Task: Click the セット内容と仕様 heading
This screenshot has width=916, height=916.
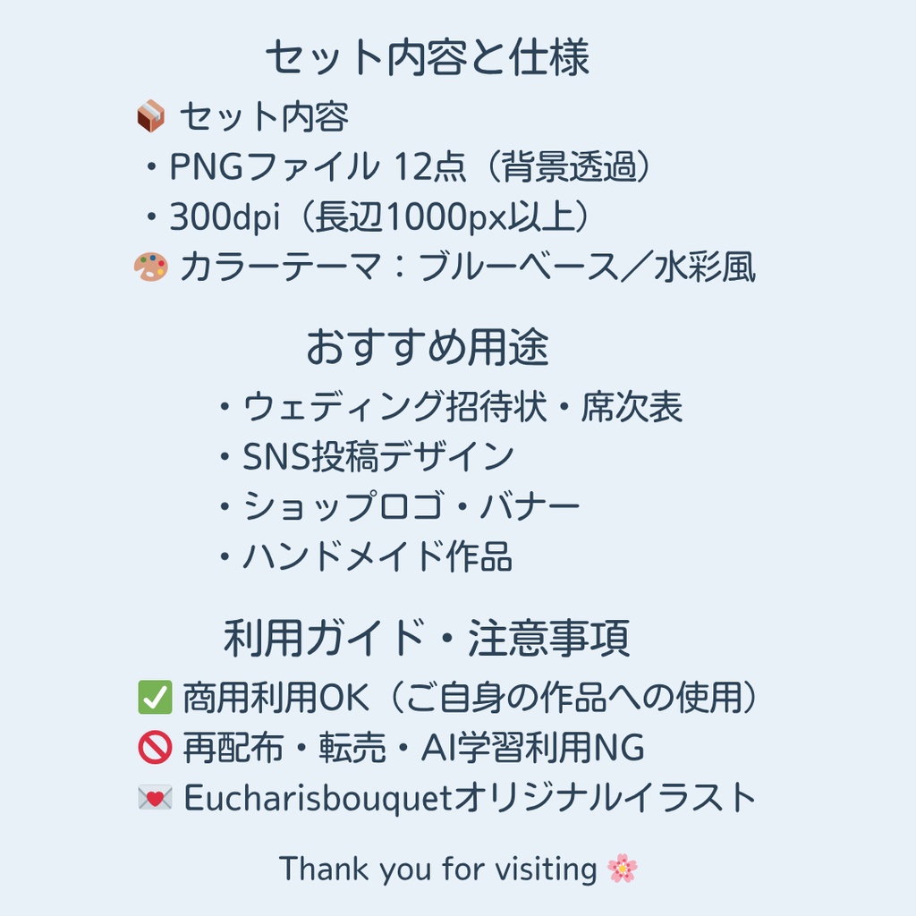Action: pyautogui.click(x=427, y=59)
